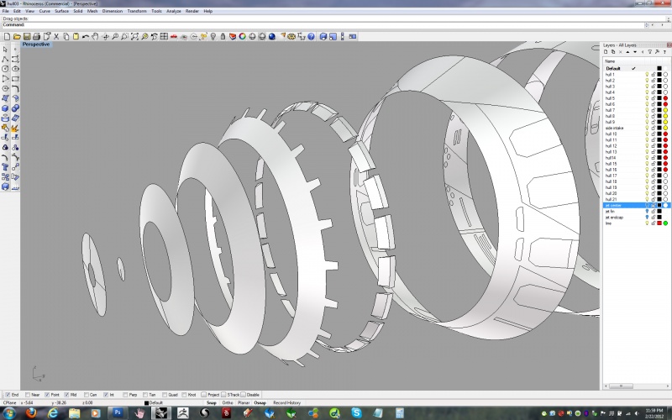672x420 pixels.
Task: Click the Print icon in the toolbar
Action: (x=37, y=36)
